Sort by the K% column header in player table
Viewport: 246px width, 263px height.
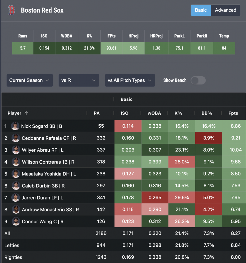click(x=178, y=113)
